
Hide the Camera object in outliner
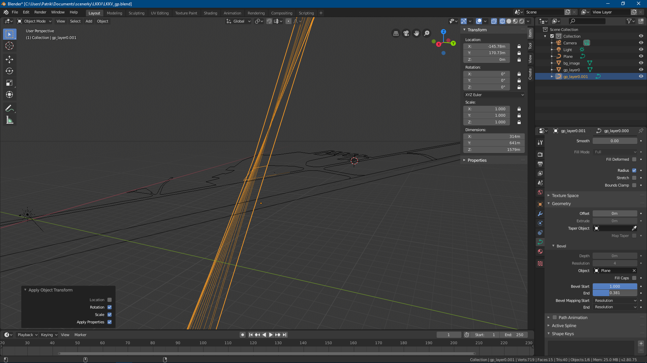tap(641, 43)
